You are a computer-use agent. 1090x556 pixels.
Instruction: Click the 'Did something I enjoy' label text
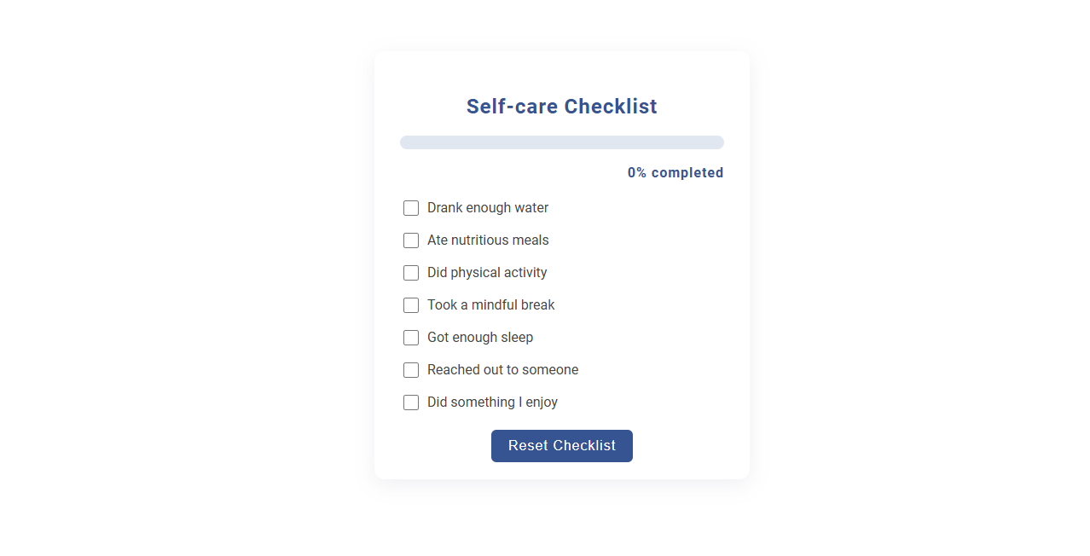coord(491,403)
